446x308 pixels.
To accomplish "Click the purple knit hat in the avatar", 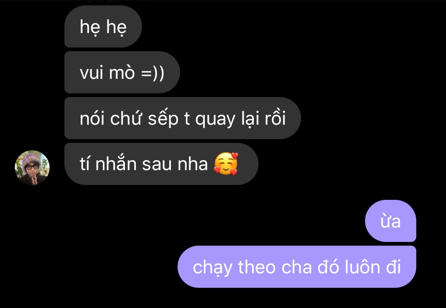I will coord(31,159).
